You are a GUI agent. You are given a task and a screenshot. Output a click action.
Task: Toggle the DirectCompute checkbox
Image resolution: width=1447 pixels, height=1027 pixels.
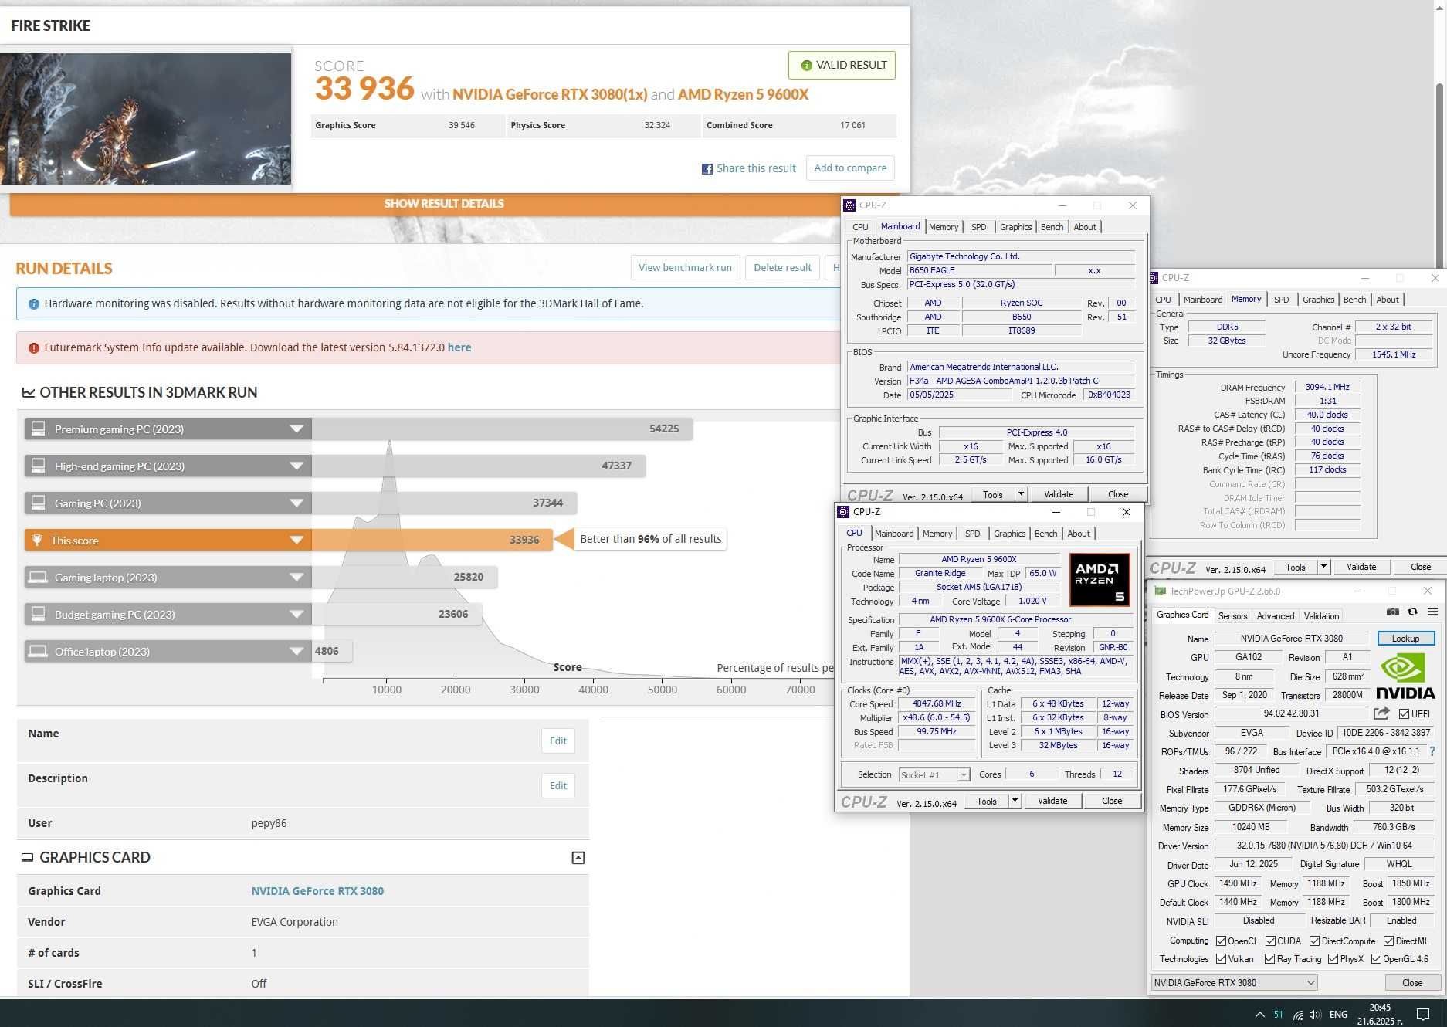tap(1314, 941)
